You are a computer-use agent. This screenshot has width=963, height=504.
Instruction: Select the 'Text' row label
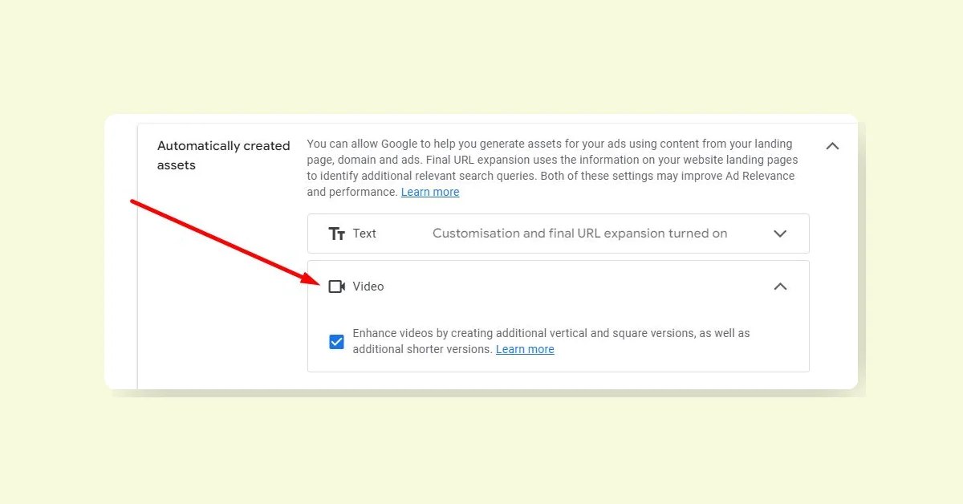point(364,234)
